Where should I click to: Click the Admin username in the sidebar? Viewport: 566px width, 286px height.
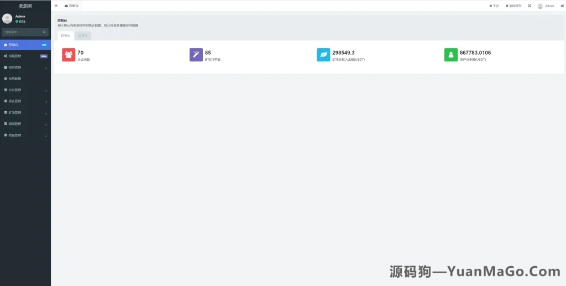click(x=20, y=16)
